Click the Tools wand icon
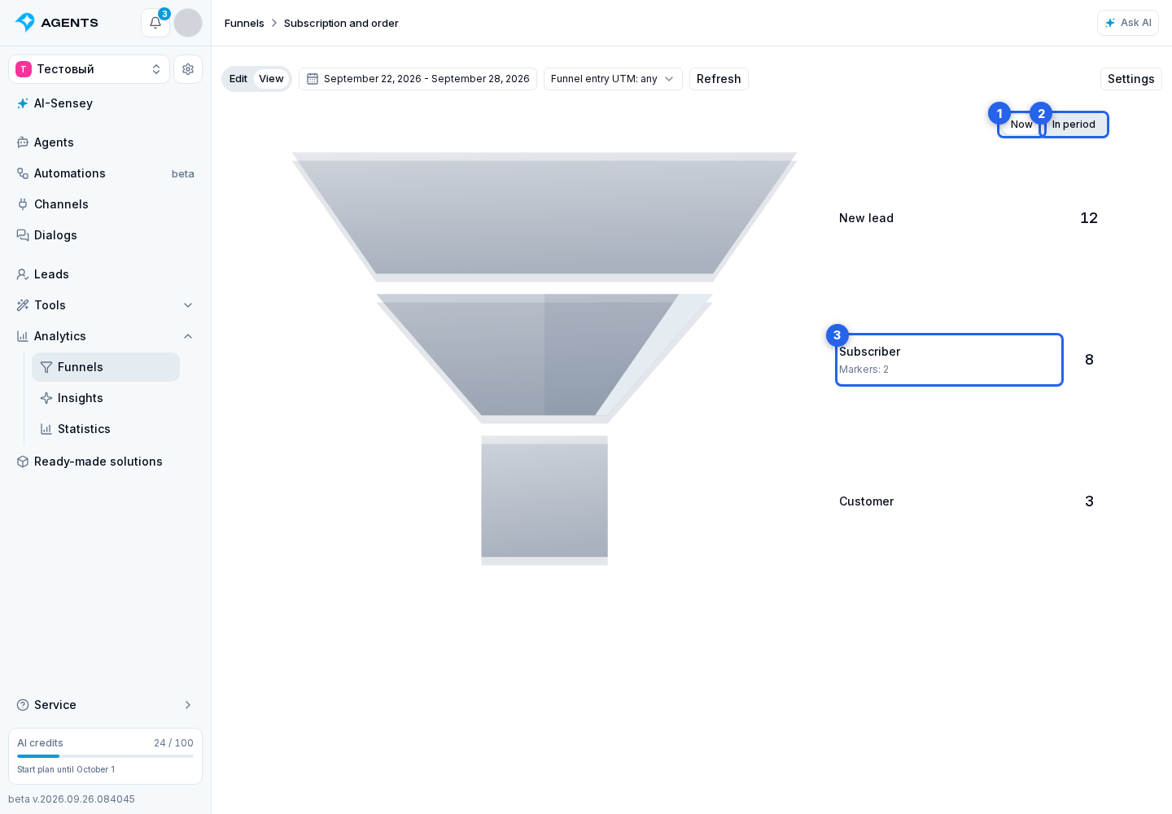The image size is (1172, 814). coord(23,305)
